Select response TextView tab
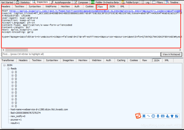This screenshot has height=130, width=184. click(37, 60)
